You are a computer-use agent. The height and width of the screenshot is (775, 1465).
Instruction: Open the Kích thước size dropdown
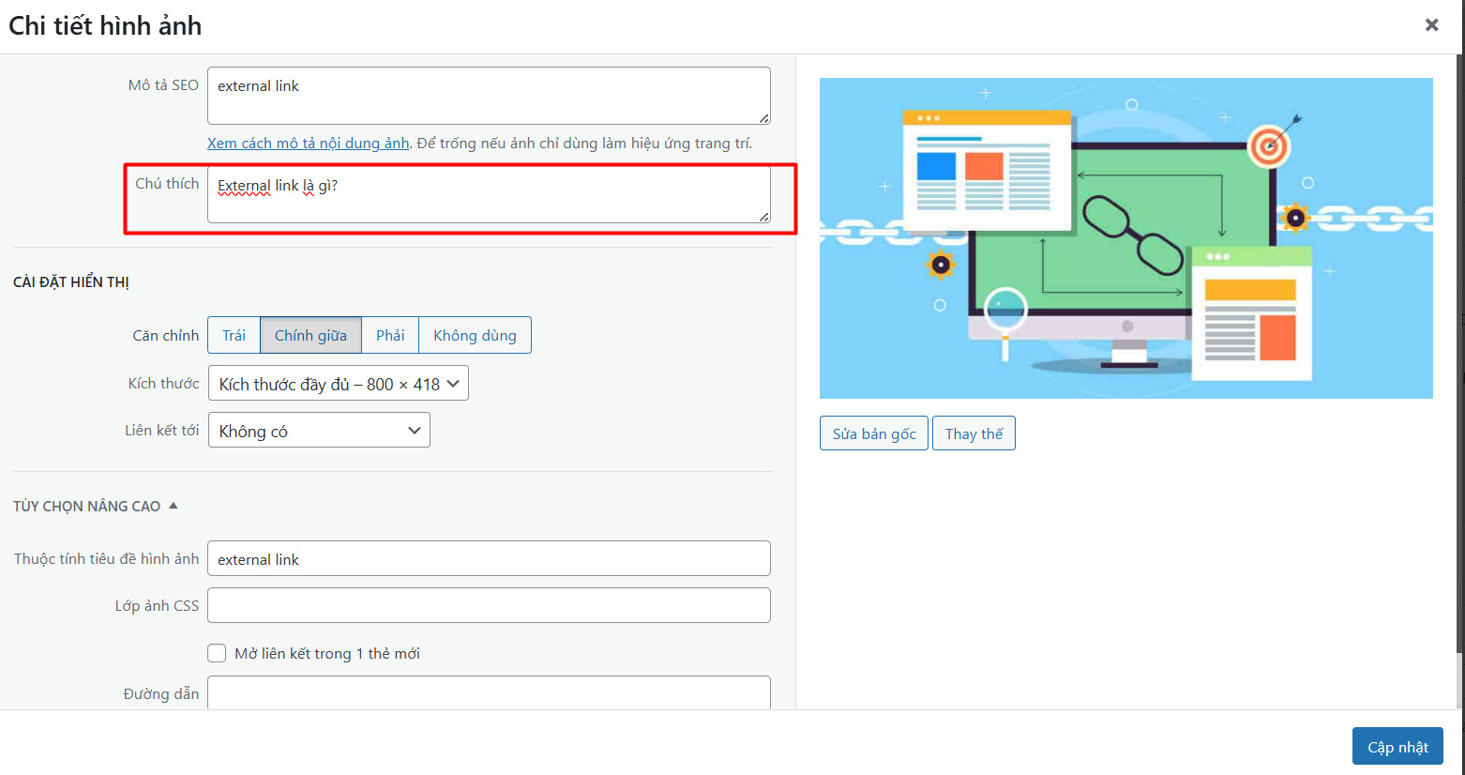(339, 383)
